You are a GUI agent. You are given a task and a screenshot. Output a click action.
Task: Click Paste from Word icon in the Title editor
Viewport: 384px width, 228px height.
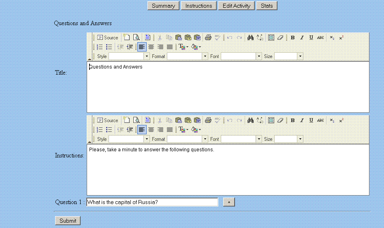(x=197, y=38)
